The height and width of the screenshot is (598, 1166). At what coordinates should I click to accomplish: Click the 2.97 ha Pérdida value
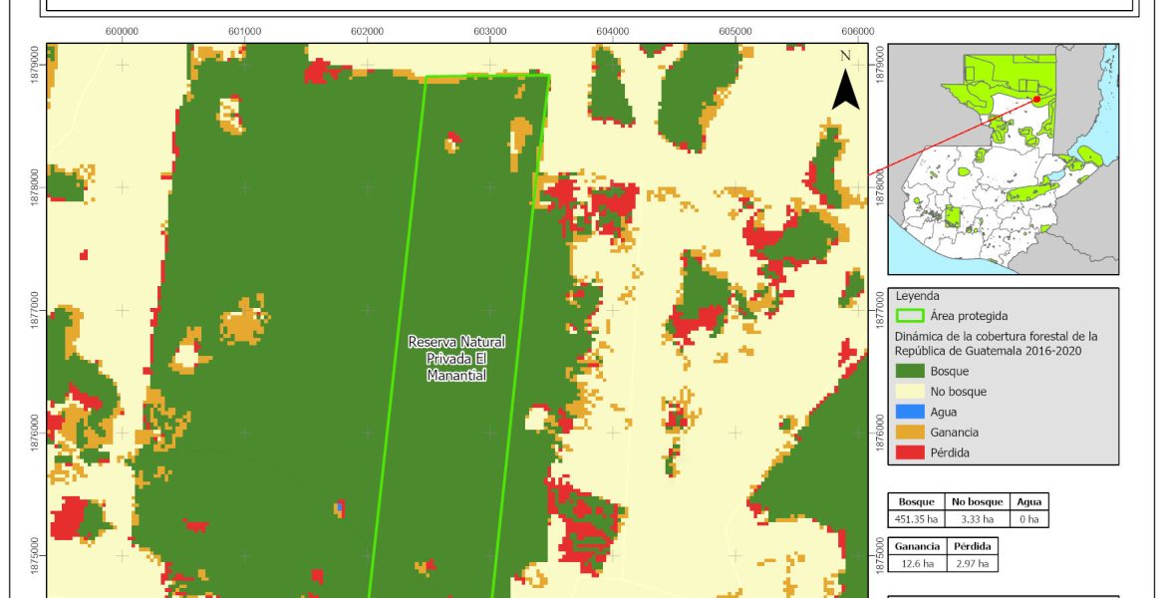coord(971,563)
